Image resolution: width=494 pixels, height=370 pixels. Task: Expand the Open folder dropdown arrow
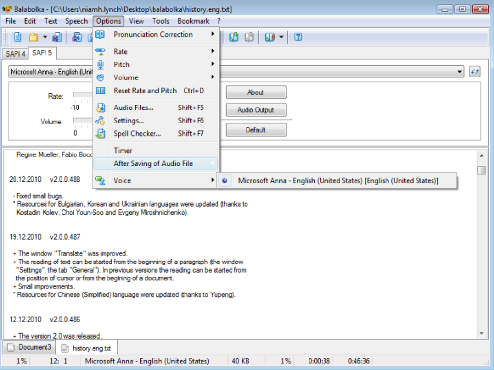[x=45, y=37]
